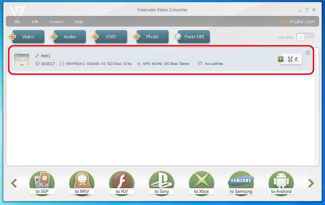Open the Edit menu

(35, 22)
